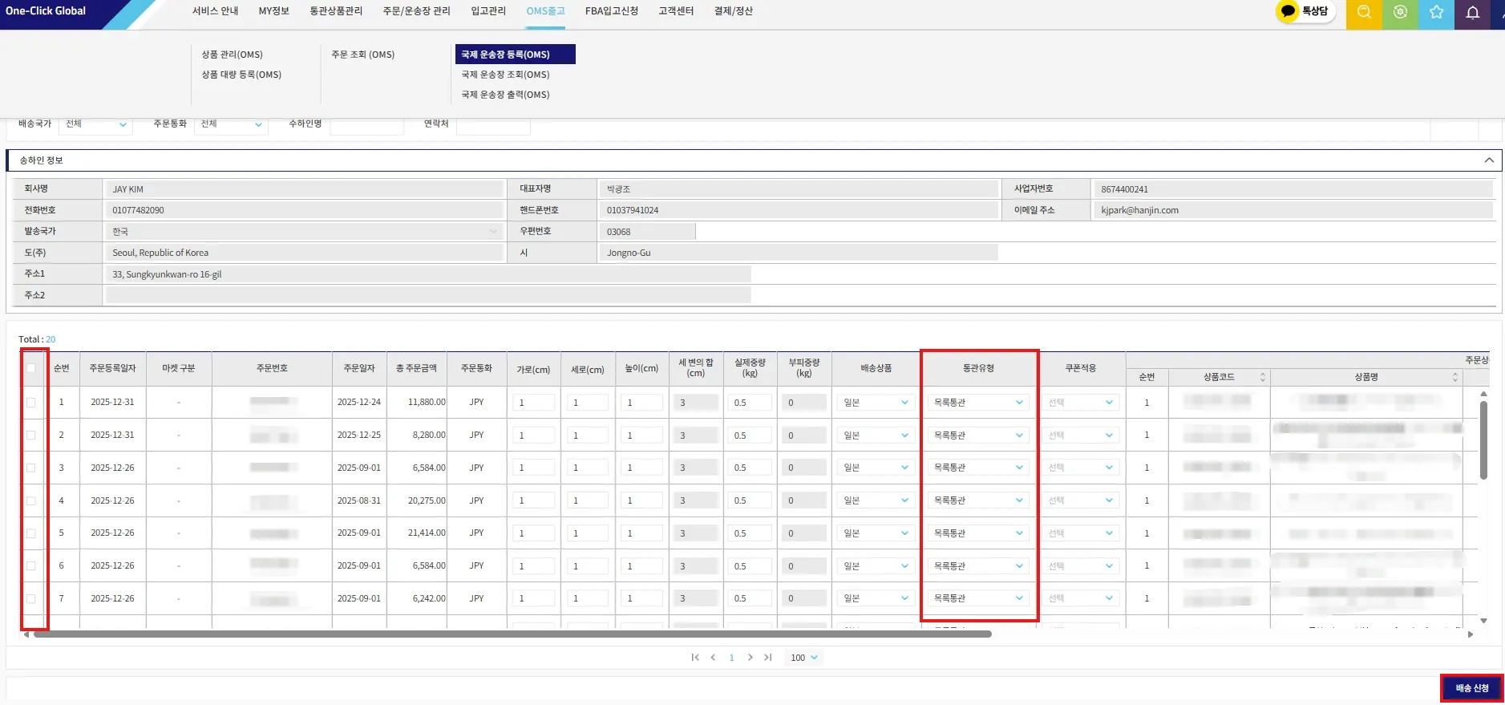Open the page size 100 dropdown
Viewport: 1505px width, 705px height.
804,658
